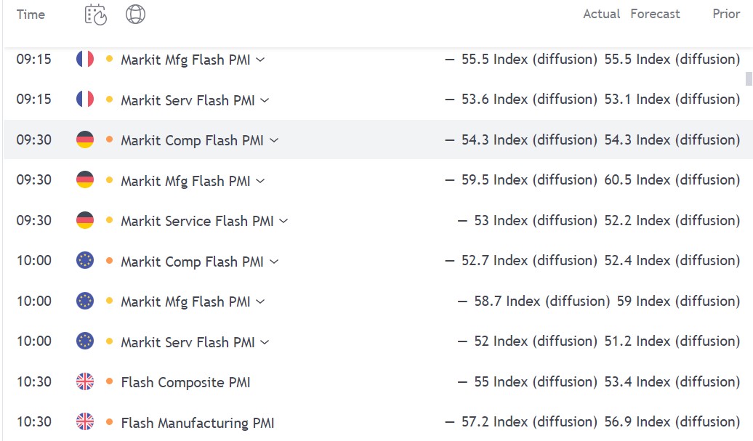Screen dimensions: 753x441
Task: Click UK flag beside Flash Manufacturing PMI
Action: click(x=85, y=422)
